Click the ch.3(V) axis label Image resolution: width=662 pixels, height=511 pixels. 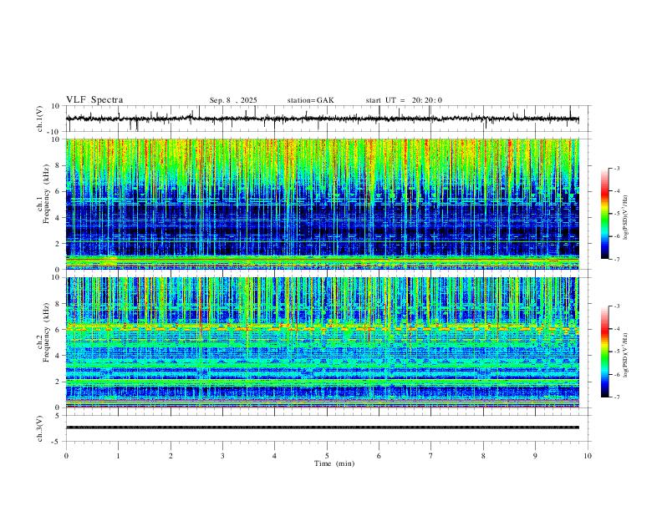pos(40,428)
